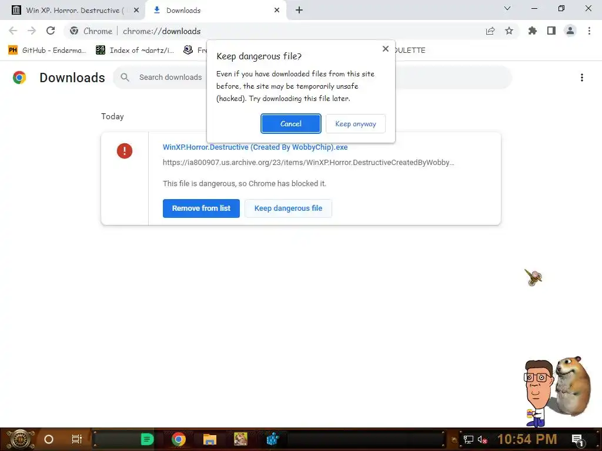Open the blue cubes app on taskbar
602x451 pixels.
click(x=272, y=439)
